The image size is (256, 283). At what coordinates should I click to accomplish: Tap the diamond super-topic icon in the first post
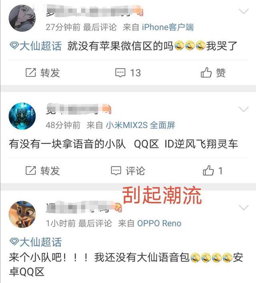(x=14, y=46)
